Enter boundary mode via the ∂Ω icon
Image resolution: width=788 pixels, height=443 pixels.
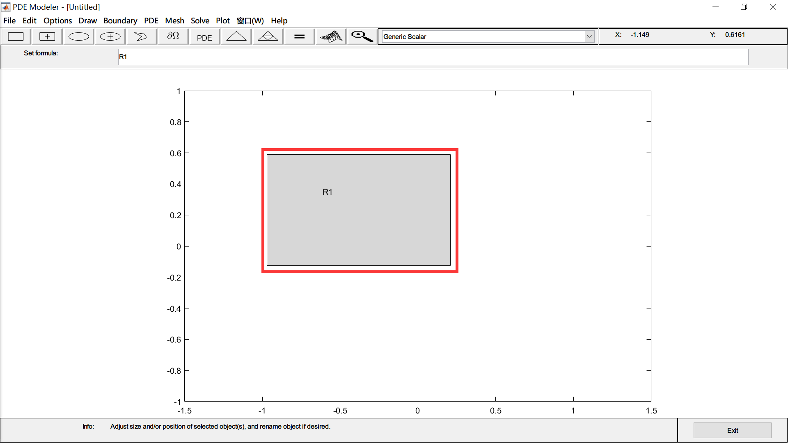point(172,36)
